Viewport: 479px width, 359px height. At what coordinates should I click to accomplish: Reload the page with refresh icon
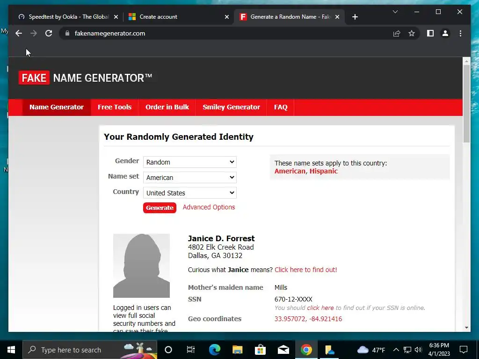pyautogui.click(x=49, y=33)
